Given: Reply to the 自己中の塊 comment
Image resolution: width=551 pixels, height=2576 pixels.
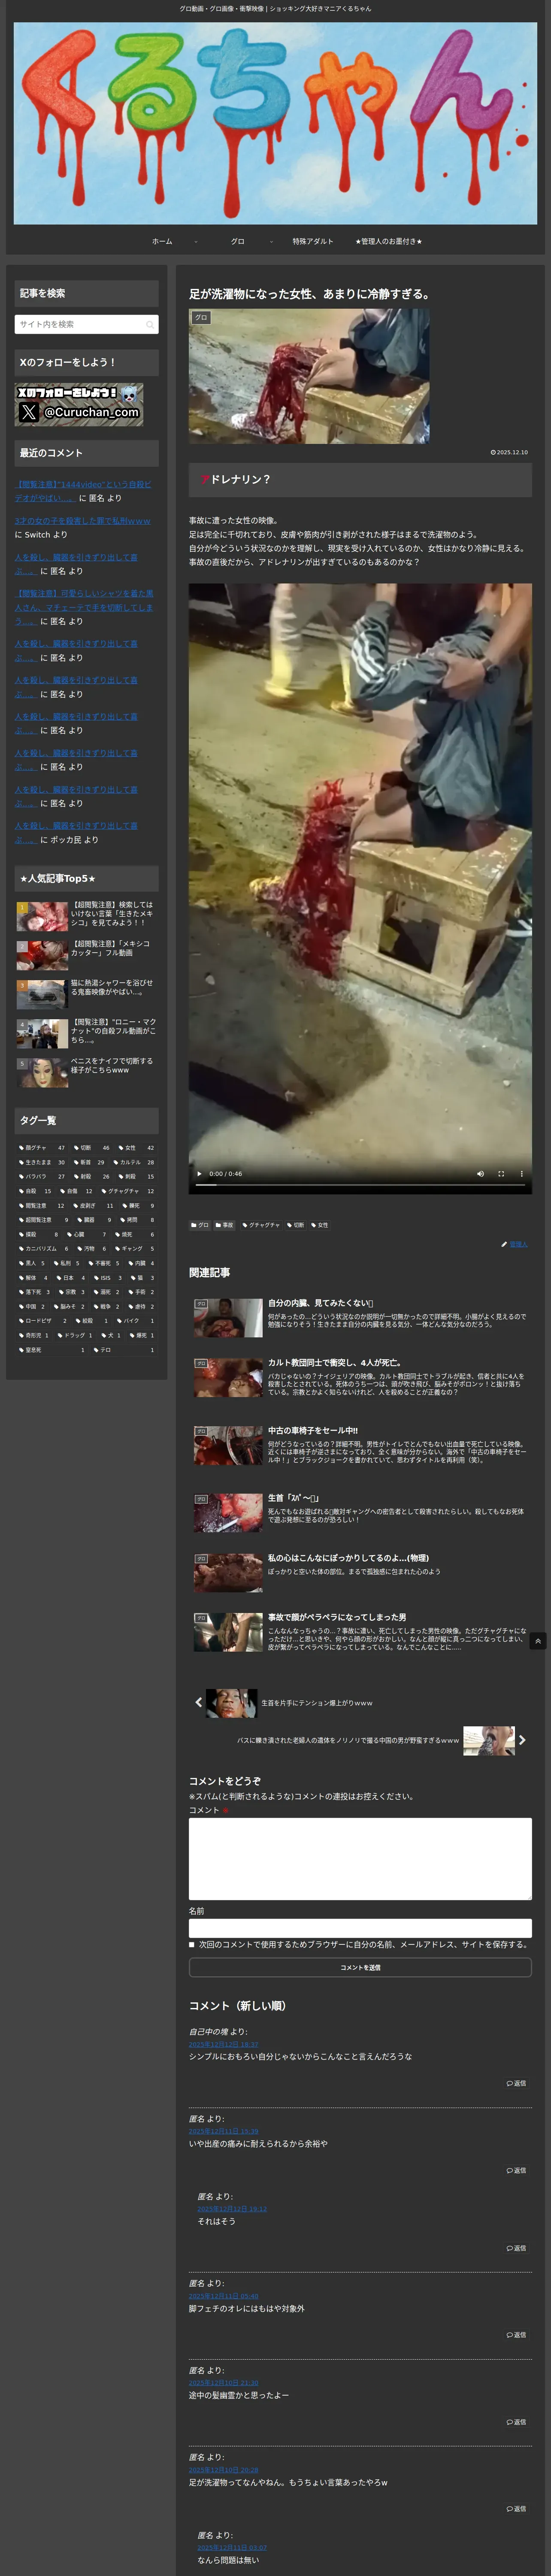Looking at the screenshot, I should (x=516, y=2083).
